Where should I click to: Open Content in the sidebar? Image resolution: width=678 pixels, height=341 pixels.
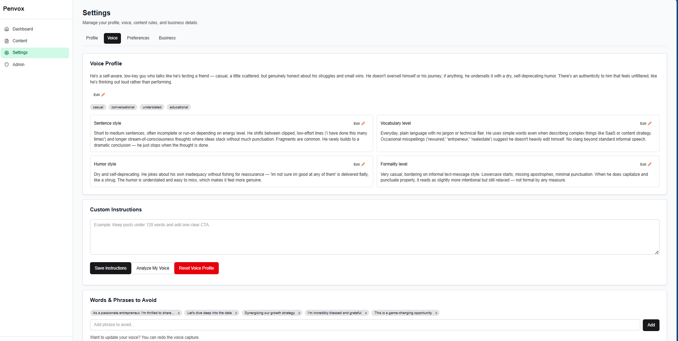(35, 41)
